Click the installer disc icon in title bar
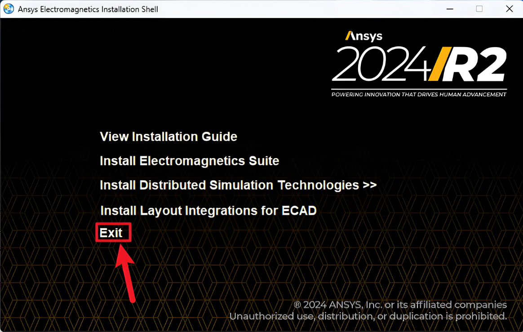The height and width of the screenshot is (332, 523). (x=9, y=9)
